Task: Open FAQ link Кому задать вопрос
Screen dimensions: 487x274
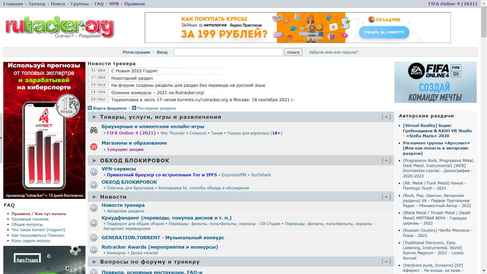Action: [x=31, y=241]
